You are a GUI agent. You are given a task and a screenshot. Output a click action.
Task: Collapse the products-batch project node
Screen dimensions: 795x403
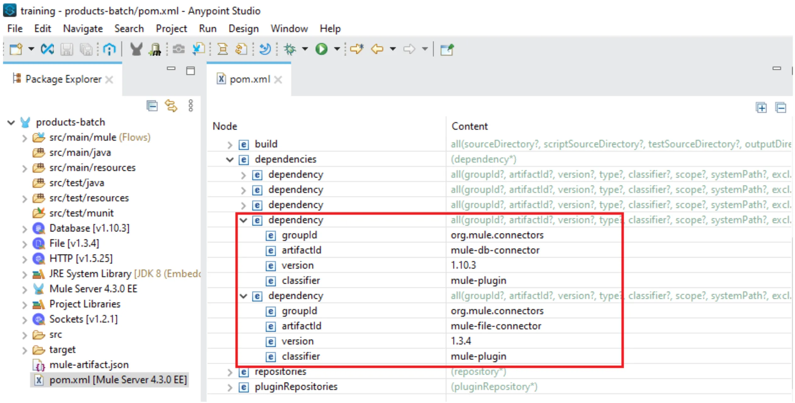[x=11, y=122]
